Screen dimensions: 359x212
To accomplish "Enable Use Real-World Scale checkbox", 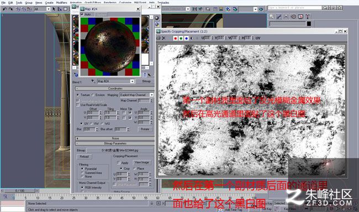I will point(78,105).
